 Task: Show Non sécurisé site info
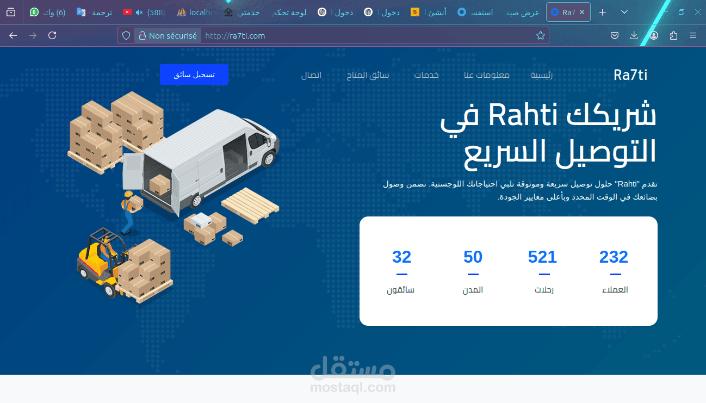[168, 35]
